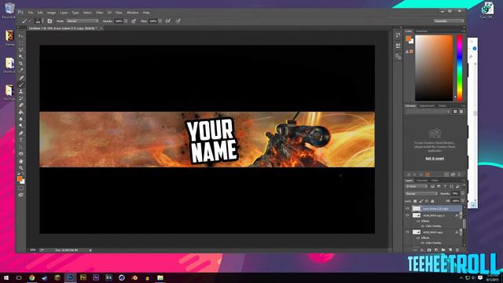
Task: Open the layer filter Kind dropdown
Action: 417,186
